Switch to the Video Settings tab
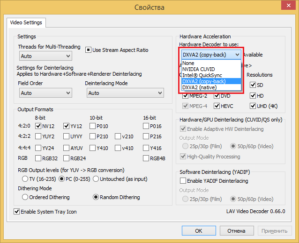299x243 pixels. point(26,22)
